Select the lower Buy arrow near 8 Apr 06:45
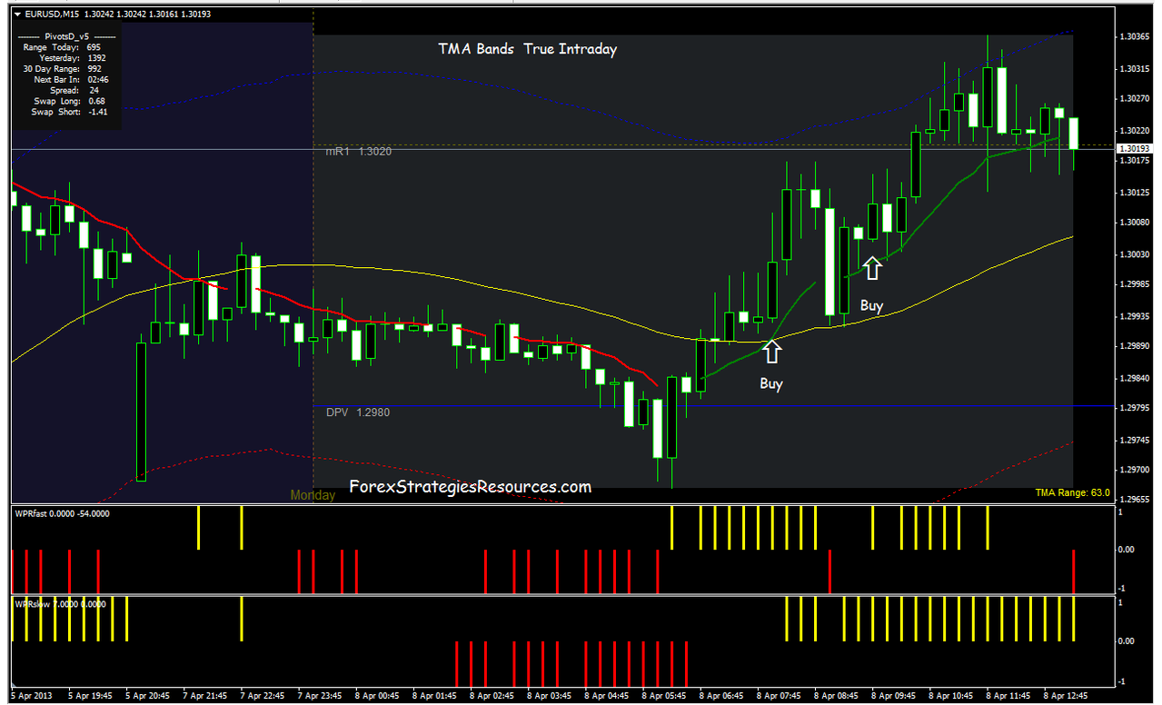 [771, 351]
